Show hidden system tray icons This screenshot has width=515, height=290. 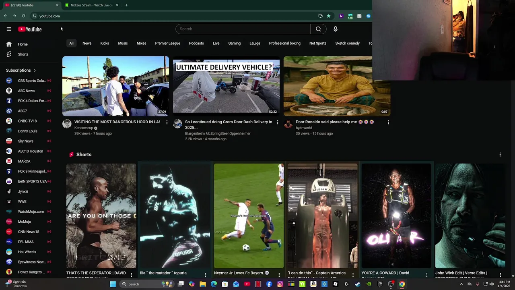click(461, 284)
